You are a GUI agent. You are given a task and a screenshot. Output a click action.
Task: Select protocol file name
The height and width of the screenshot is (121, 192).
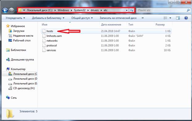(52, 45)
